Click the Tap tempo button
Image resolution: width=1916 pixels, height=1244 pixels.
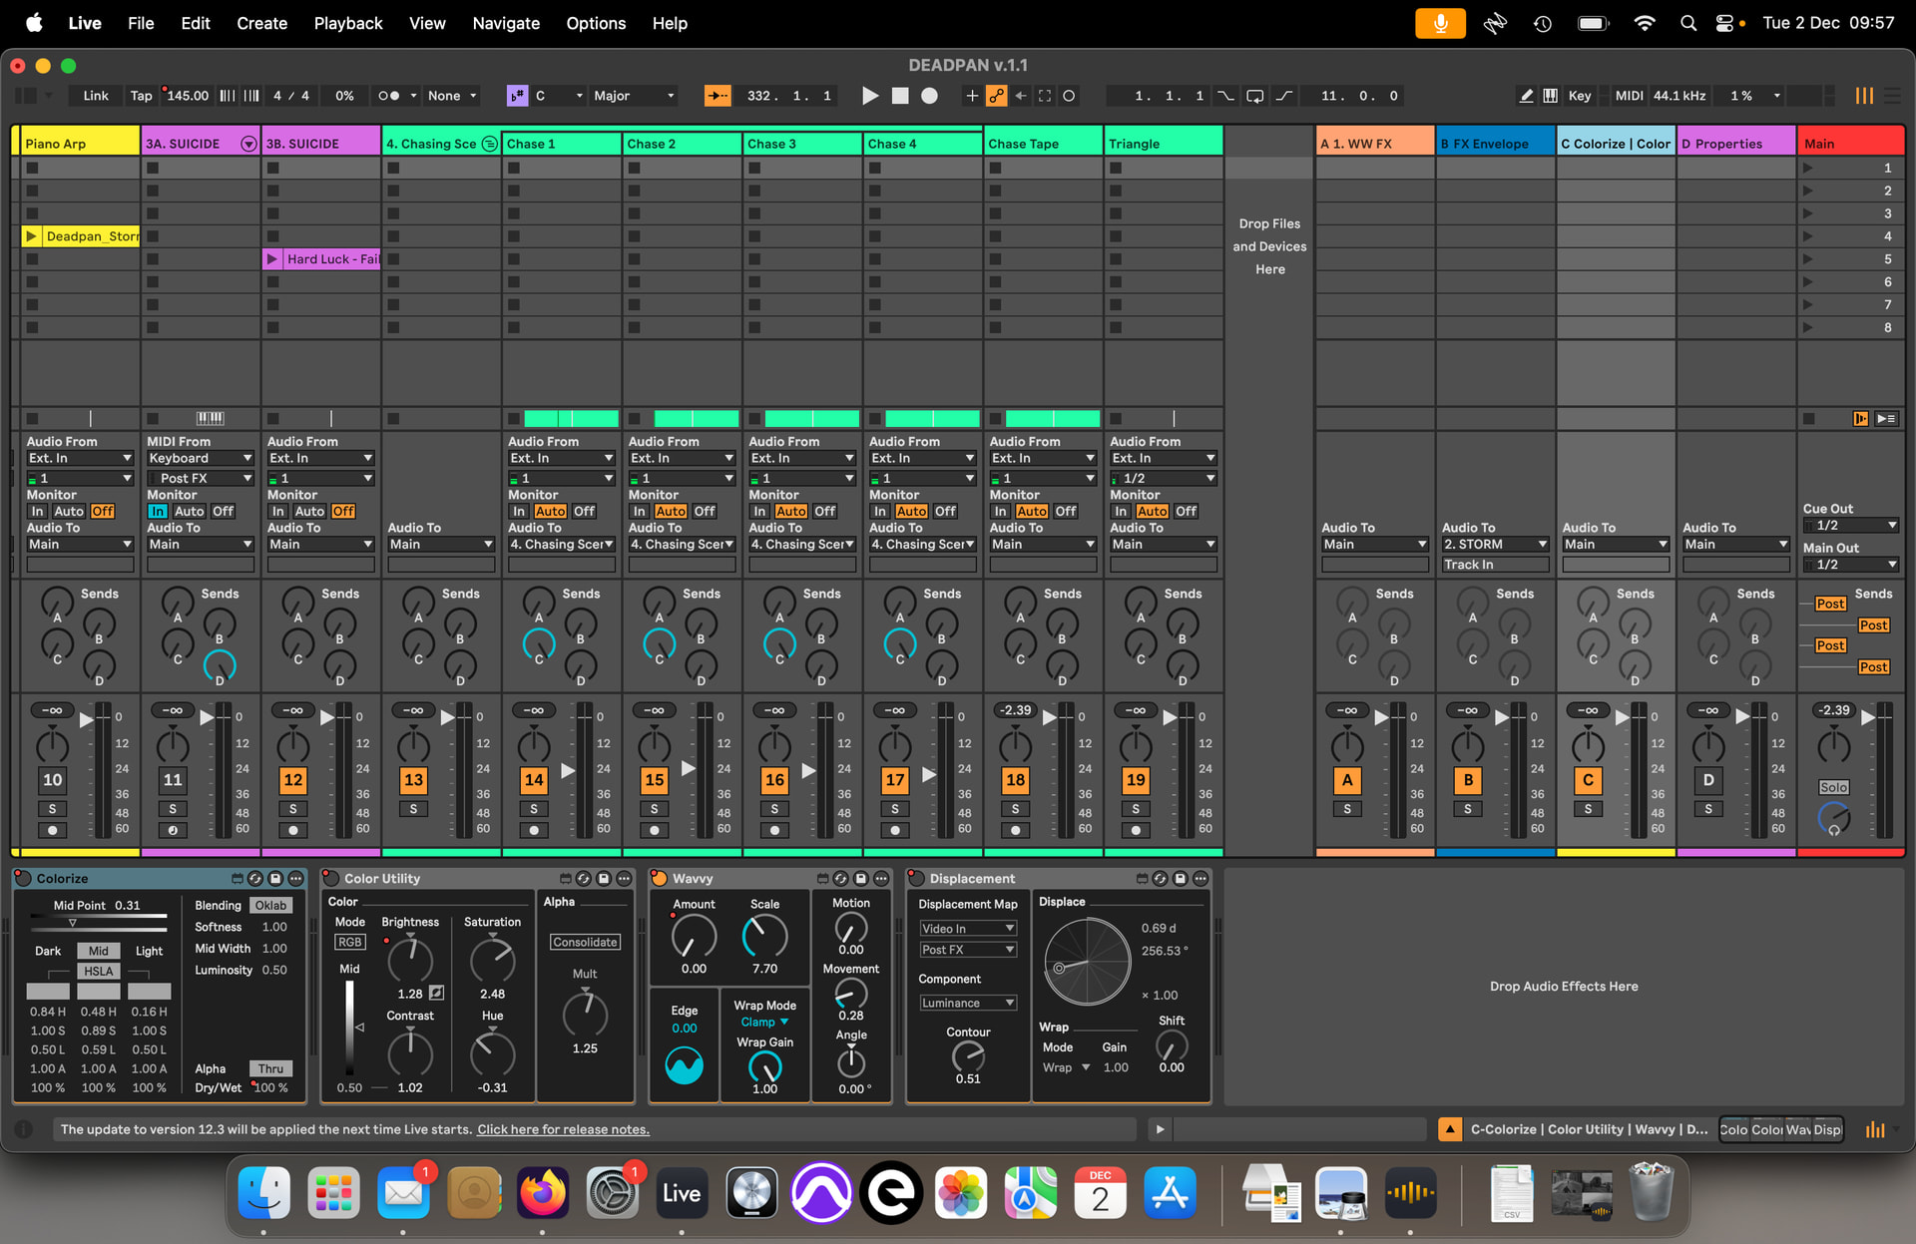tap(141, 96)
